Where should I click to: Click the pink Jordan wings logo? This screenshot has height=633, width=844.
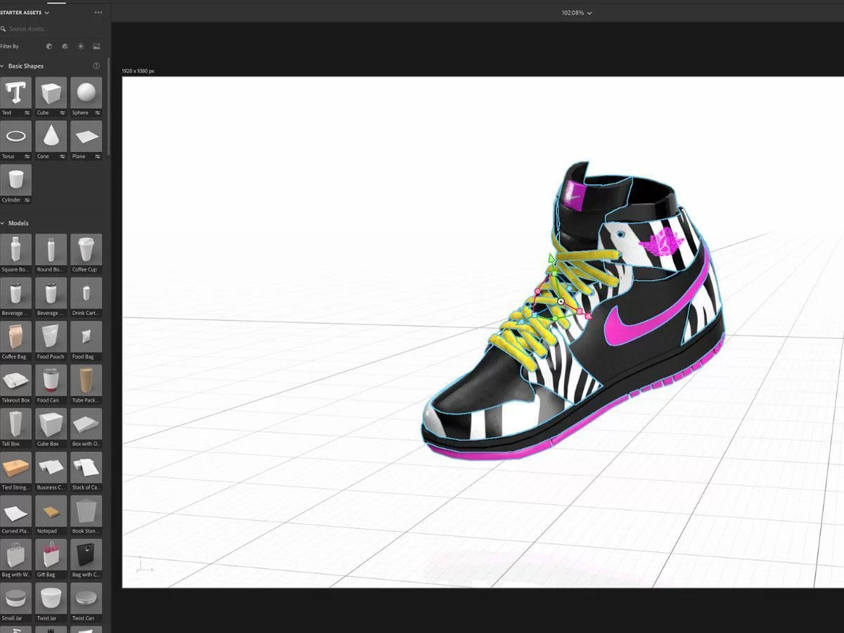pyautogui.click(x=660, y=244)
